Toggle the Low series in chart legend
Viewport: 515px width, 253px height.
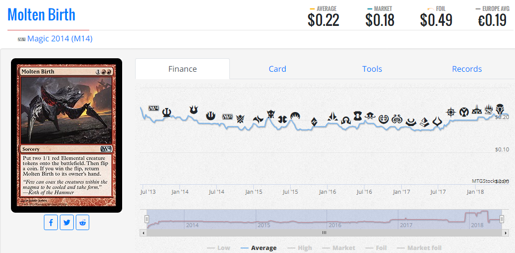[x=219, y=248]
